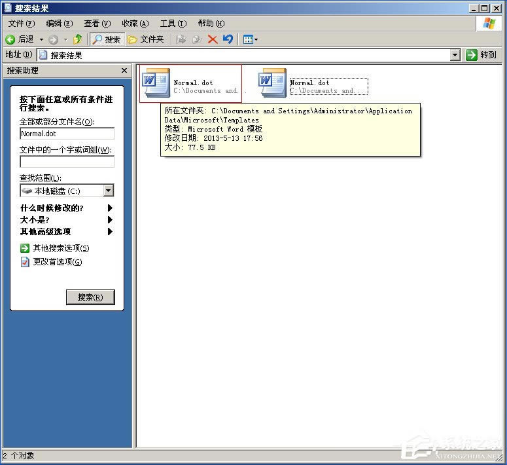This screenshot has width=507, height=465.
Task: Click the 2 个对象 status bar text
Action: coord(18,456)
